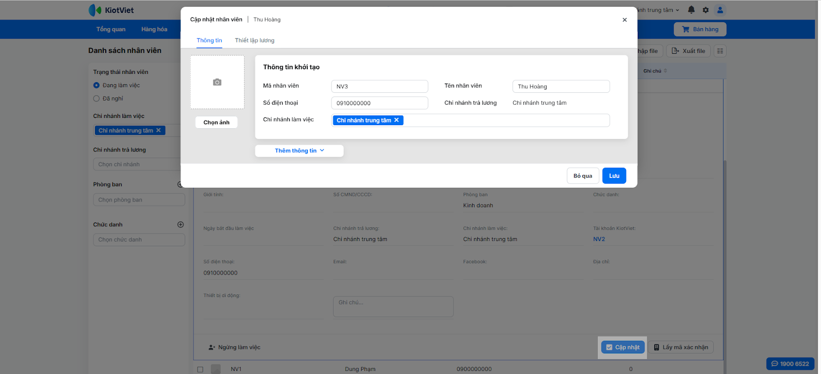Remove Chi nhánh trung tâm sidebar filter tag
821x374 pixels.
tap(159, 130)
